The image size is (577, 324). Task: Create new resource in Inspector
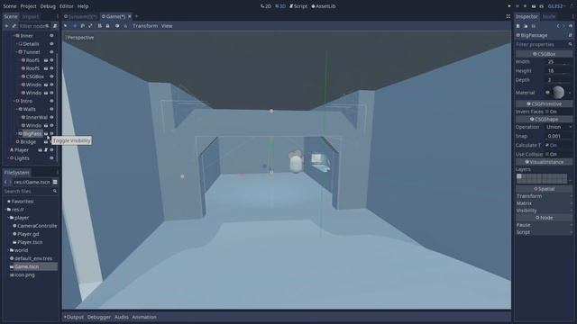pyautogui.click(x=518, y=26)
